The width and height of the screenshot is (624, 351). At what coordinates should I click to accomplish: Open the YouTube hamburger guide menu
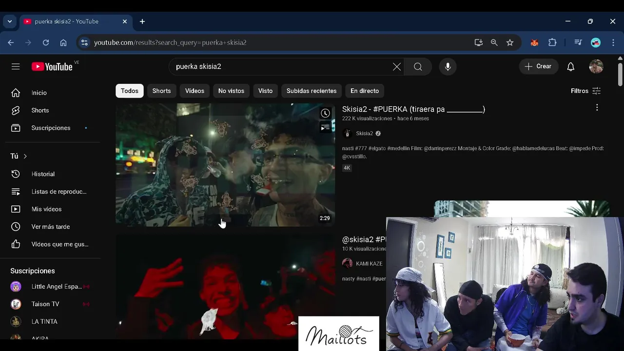16,66
